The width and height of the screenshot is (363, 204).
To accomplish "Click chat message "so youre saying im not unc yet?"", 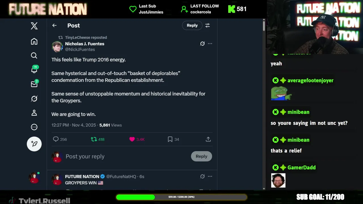I will click(x=309, y=123).
